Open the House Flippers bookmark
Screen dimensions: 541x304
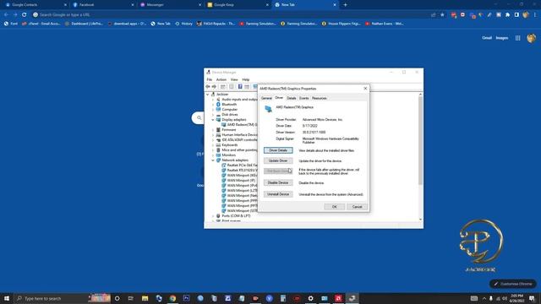pos(342,24)
